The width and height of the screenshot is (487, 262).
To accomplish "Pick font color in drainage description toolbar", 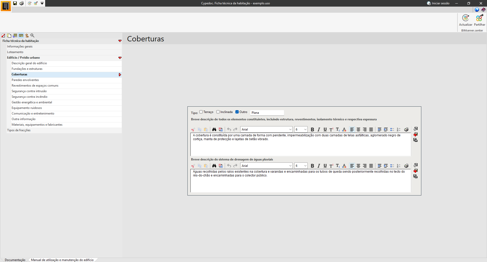I will (344, 166).
